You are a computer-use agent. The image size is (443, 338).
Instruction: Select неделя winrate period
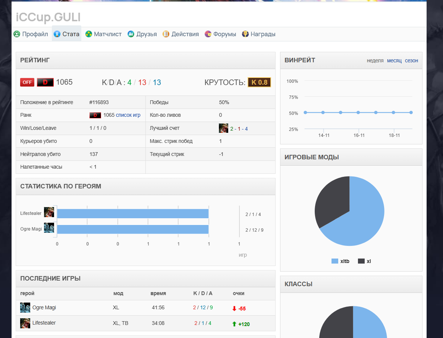point(375,60)
